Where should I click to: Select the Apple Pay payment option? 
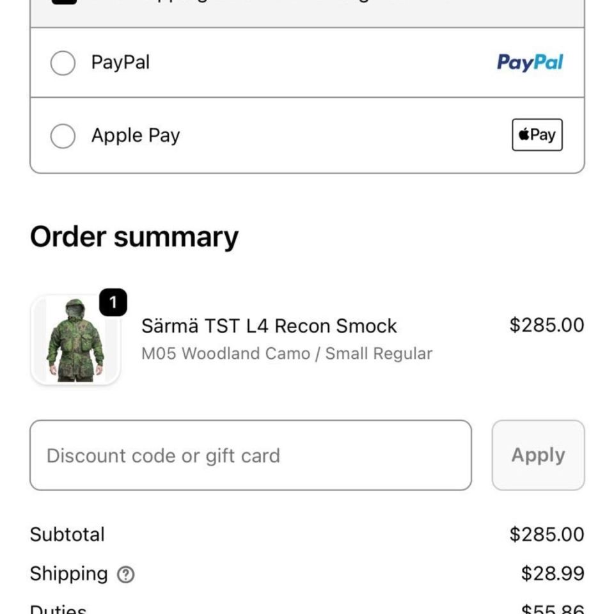(x=62, y=135)
